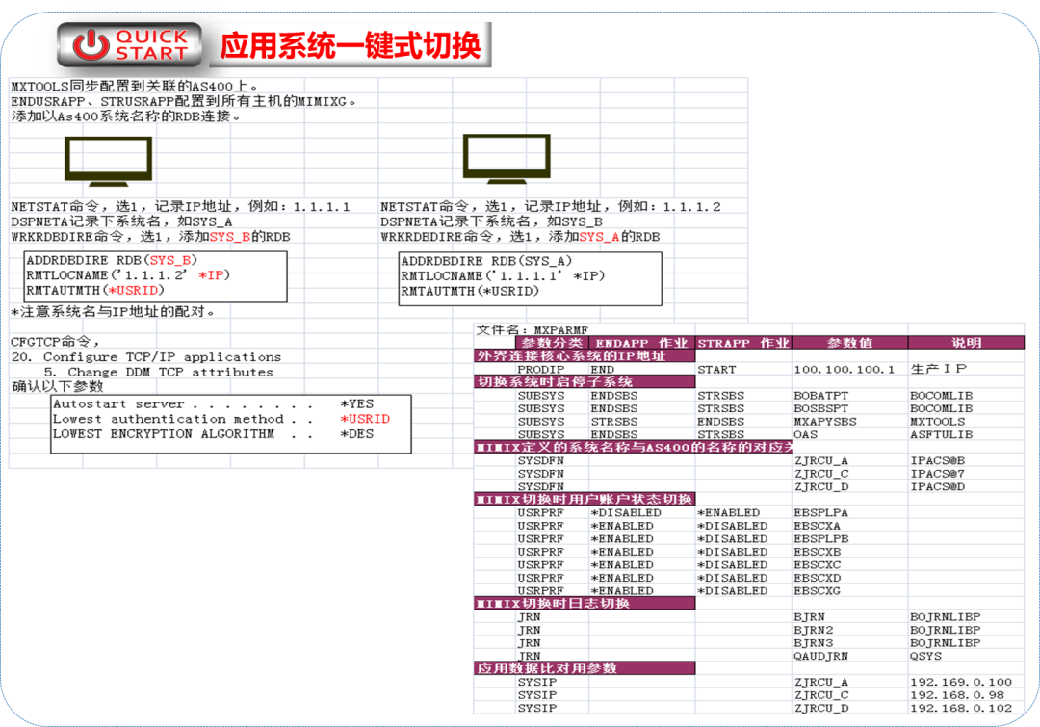Select the left monitor icon for SYS_A
This screenshot has width=1040, height=727.
click(x=108, y=161)
